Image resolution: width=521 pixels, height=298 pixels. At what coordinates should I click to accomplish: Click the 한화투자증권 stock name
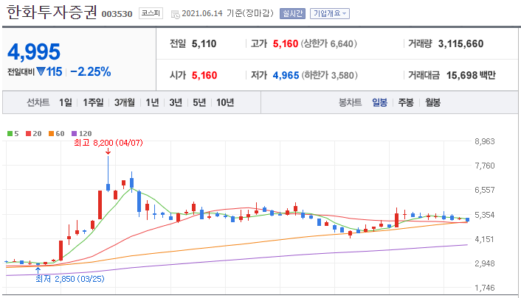pyautogui.click(x=52, y=13)
